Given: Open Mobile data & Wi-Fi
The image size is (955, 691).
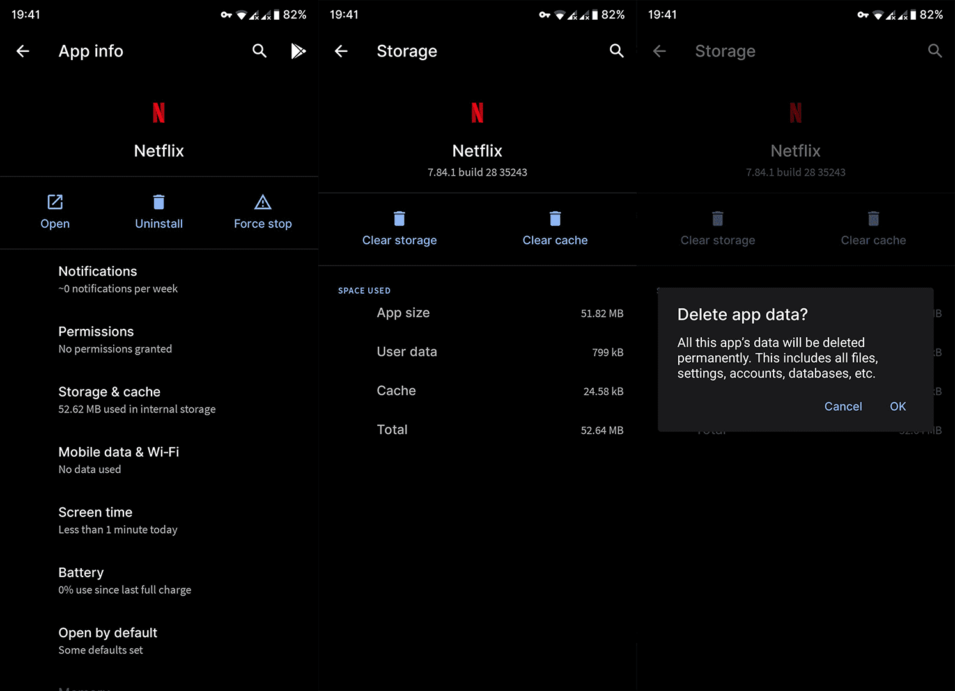Looking at the screenshot, I should (x=159, y=460).
